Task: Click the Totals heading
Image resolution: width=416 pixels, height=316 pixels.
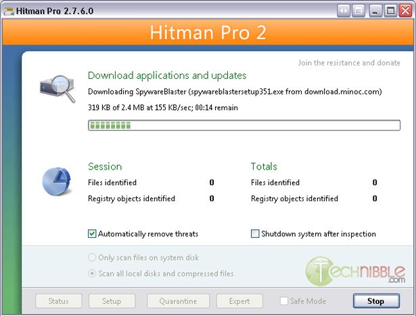Action: 264,166
